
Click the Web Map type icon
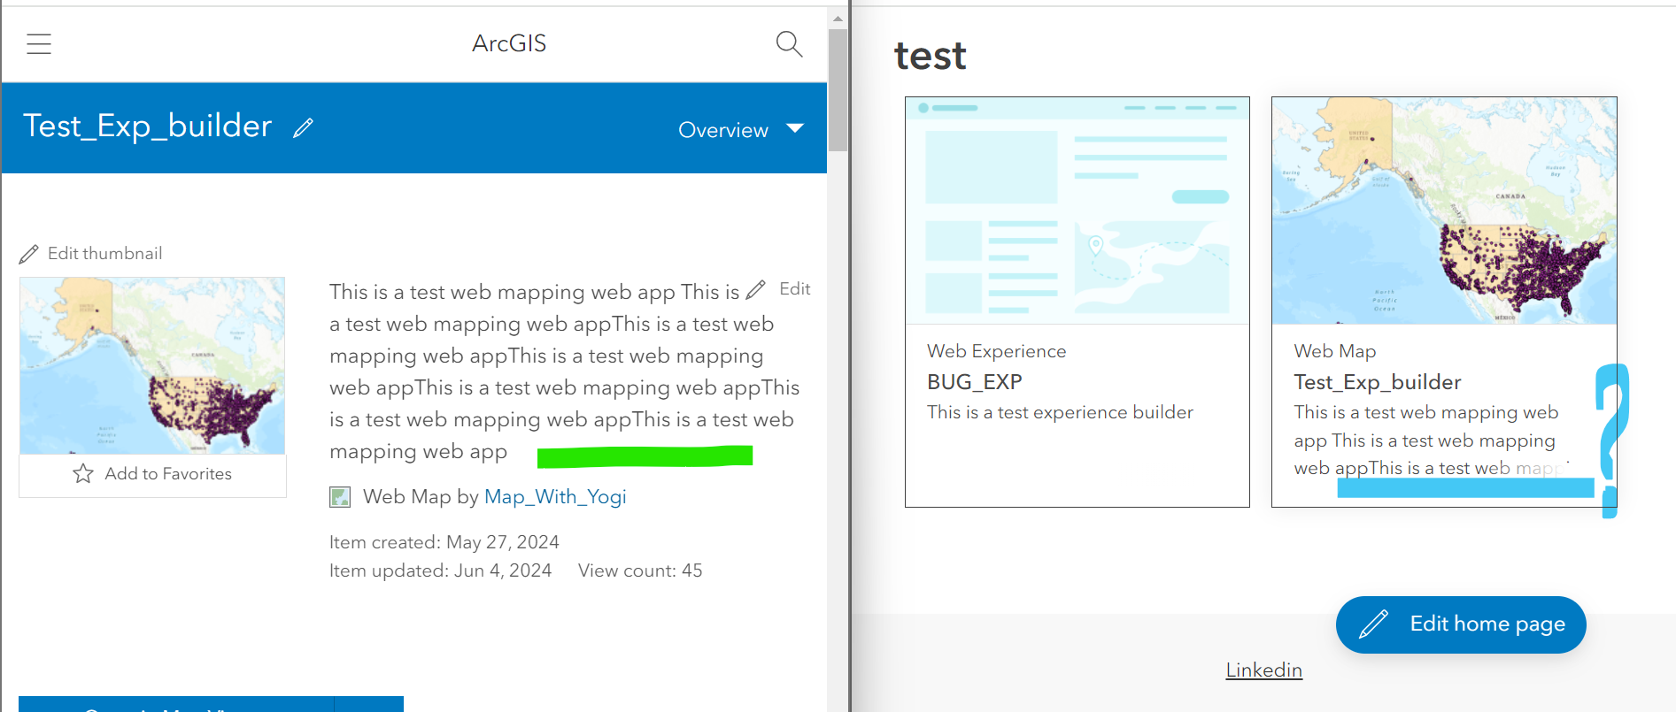(340, 497)
